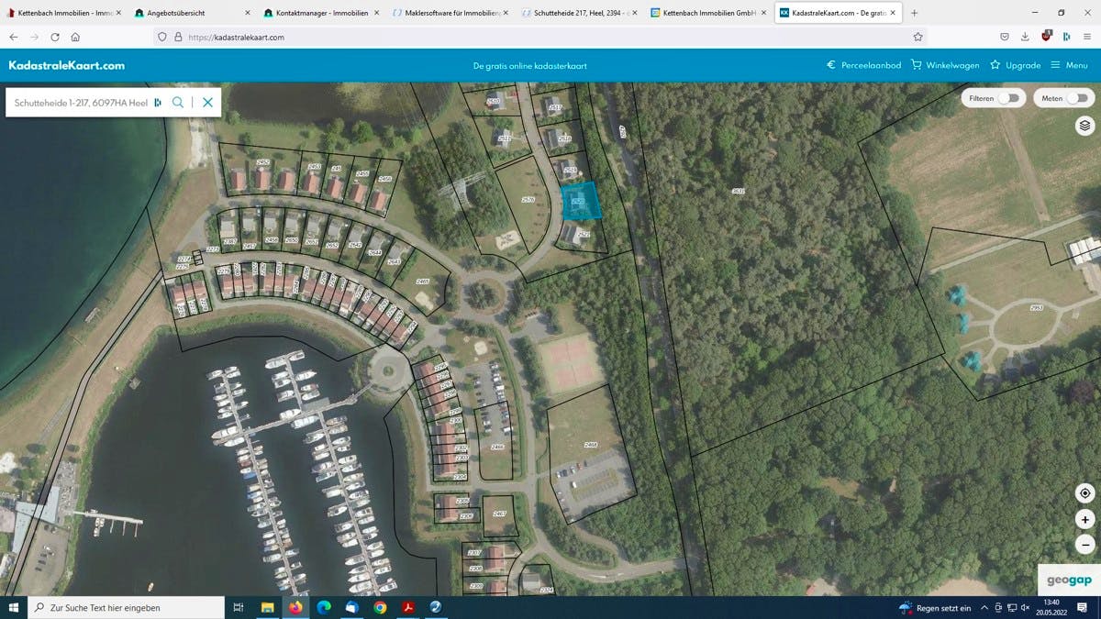This screenshot has width=1101, height=619.
Task: Open the map layers selector
Action: [x=1084, y=126]
